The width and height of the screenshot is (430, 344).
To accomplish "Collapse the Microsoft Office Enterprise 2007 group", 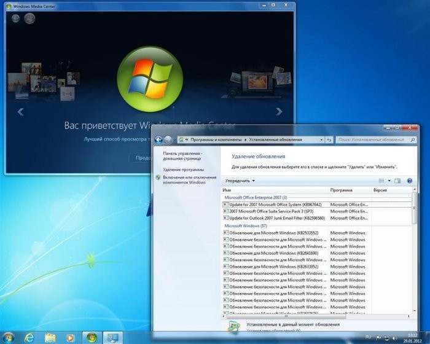I will tap(256, 198).
